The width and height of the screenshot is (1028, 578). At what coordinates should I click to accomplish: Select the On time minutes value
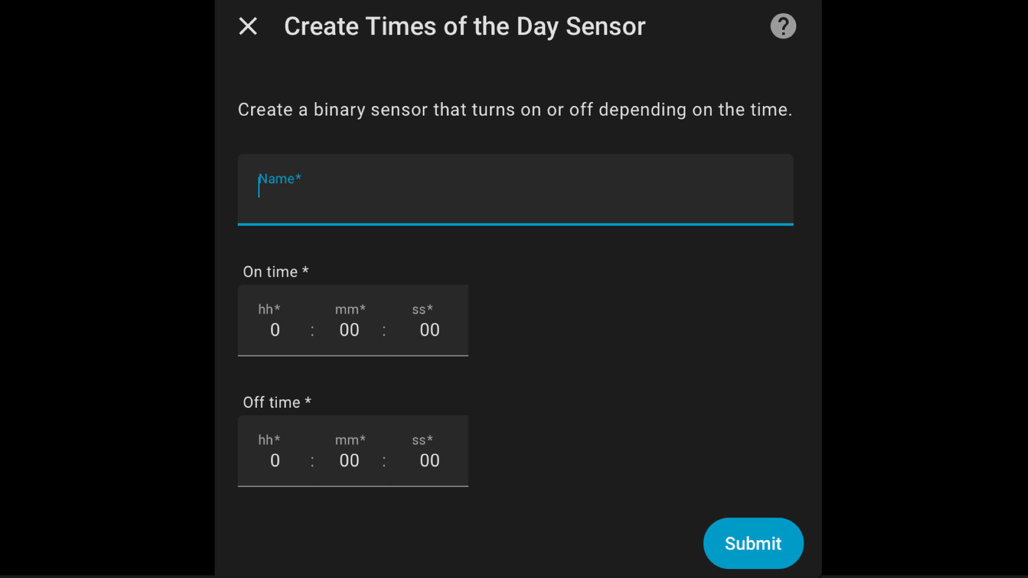[349, 330]
